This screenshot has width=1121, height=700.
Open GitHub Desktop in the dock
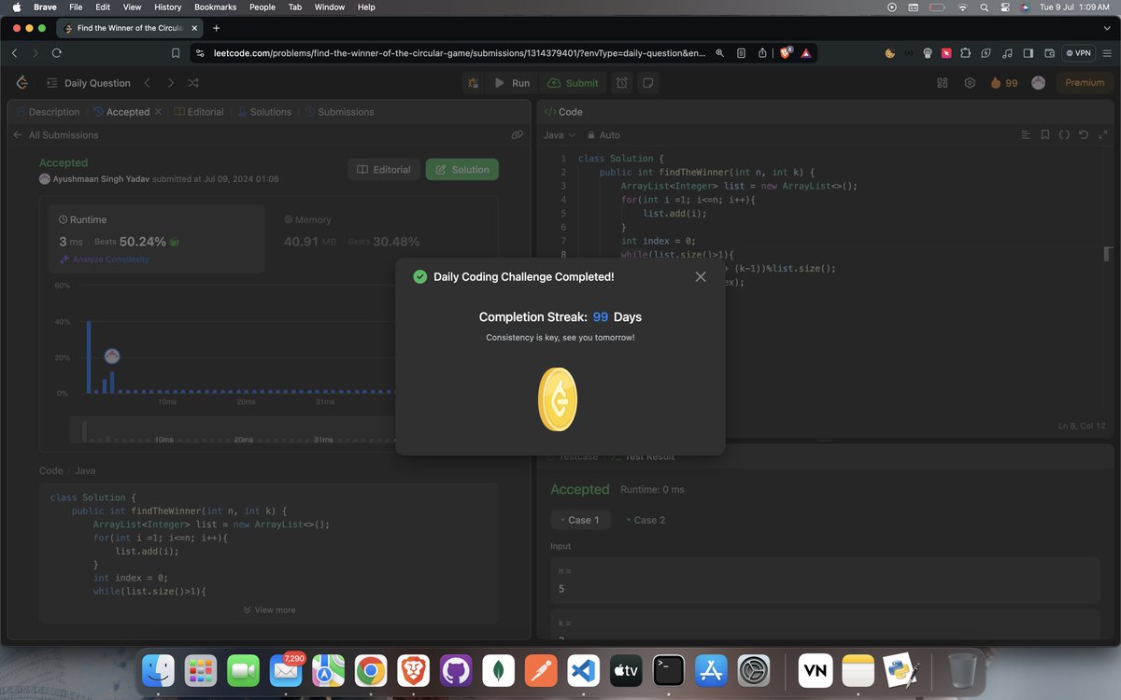tap(456, 670)
